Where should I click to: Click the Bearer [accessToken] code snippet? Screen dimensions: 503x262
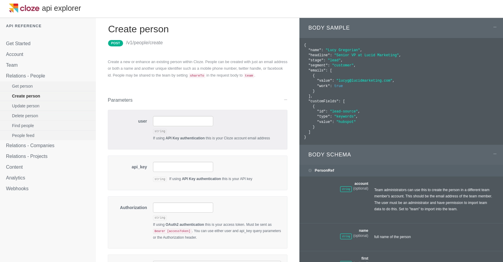coord(172,231)
